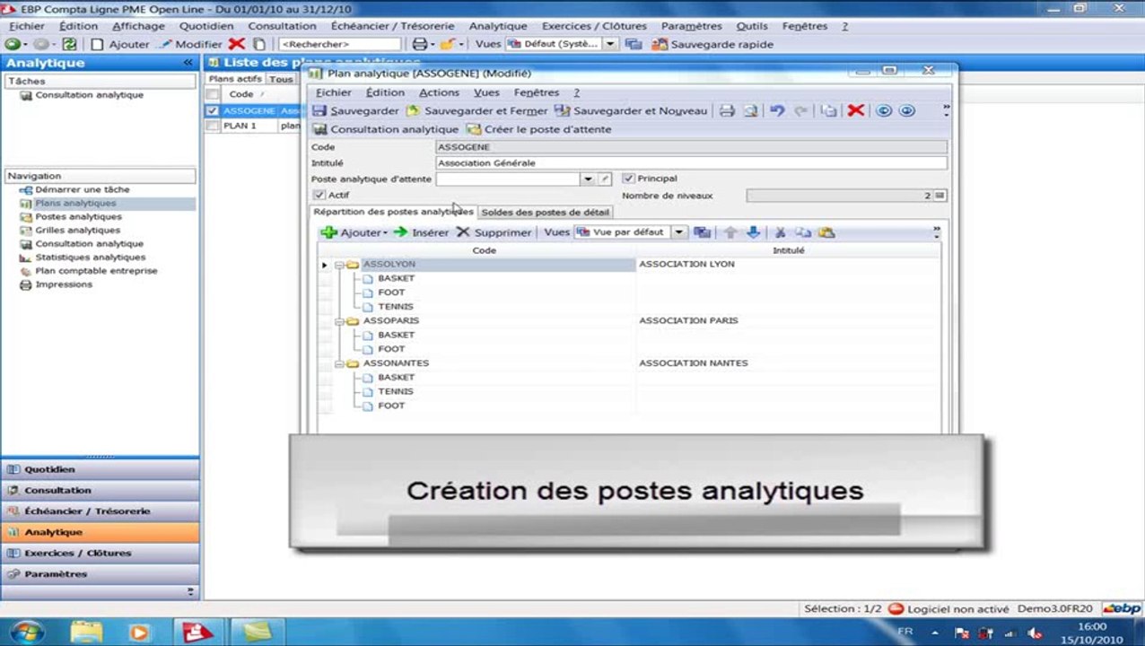This screenshot has width=1145, height=646.
Task: Click Créer le poste d'attente button
Action: click(x=539, y=129)
